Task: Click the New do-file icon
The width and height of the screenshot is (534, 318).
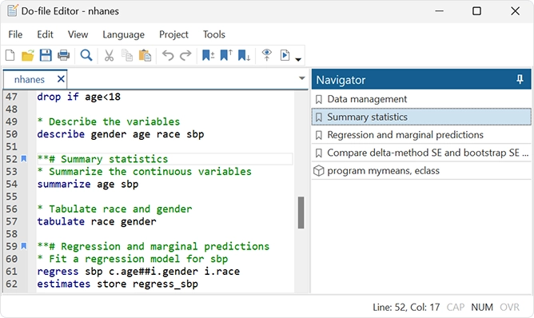Action: 10,55
